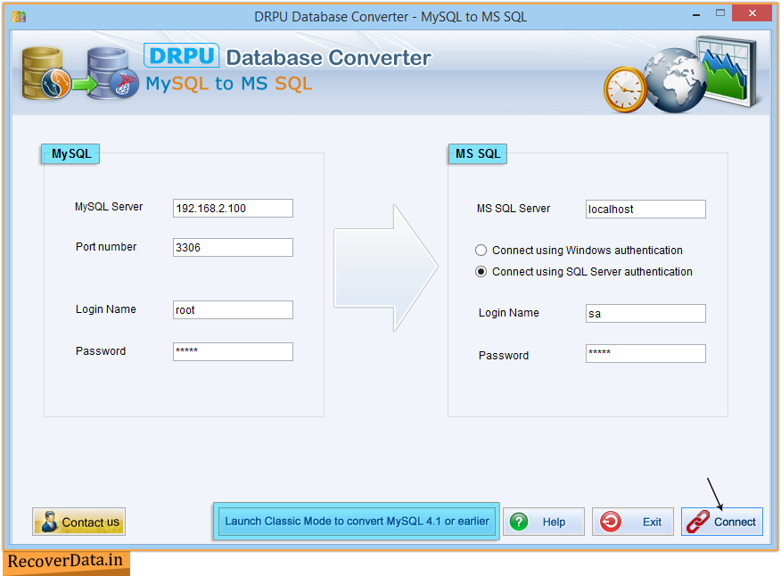Click the globe and clock graphic
The image size is (781, 576).
681,75
